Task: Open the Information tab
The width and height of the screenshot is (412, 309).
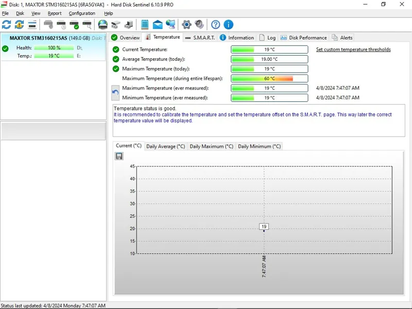Action: pyautogui.click(x=237, y=38)
